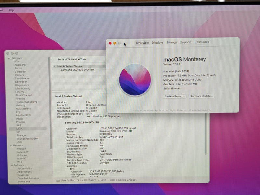Select Audio in the sidebar
The width and height of the screenshot is (260, 195).
point(18,68)
